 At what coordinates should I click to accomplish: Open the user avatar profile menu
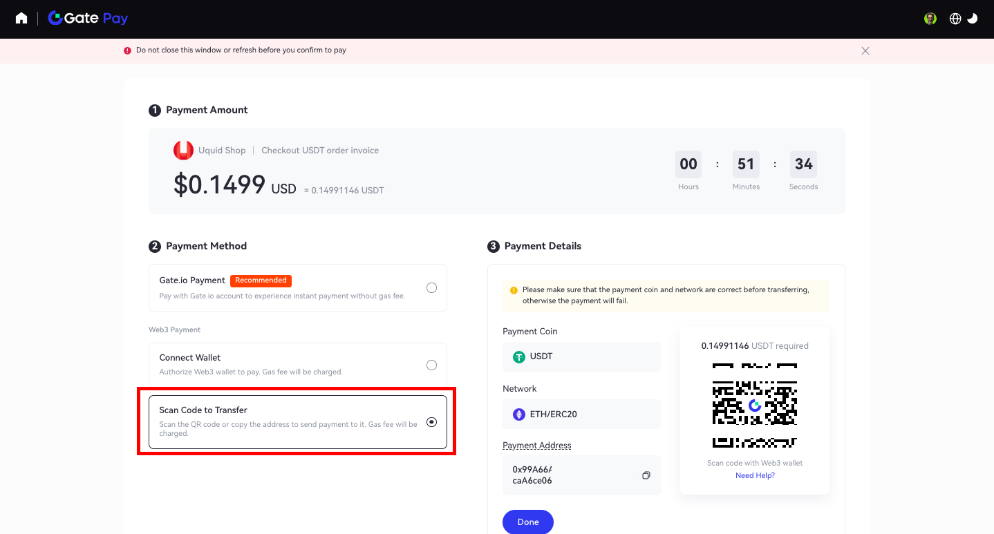(x=930, y=19)
